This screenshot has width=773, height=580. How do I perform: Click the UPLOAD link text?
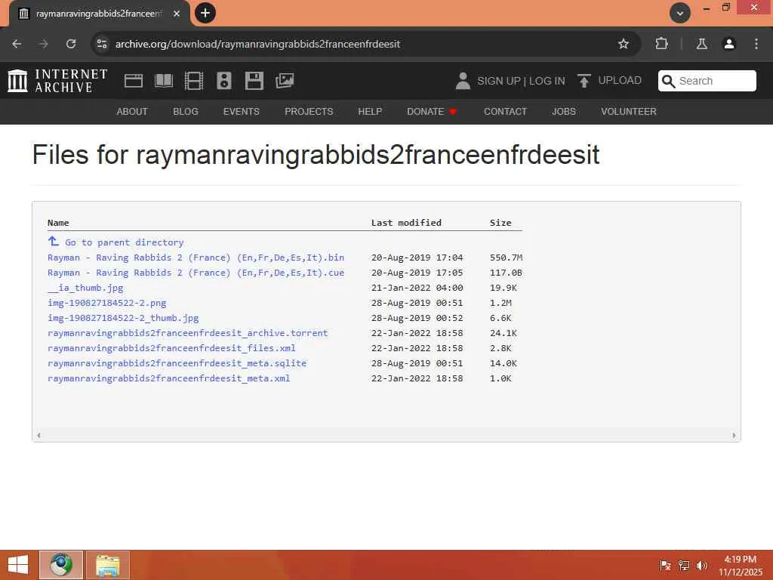[x=620, y=80]
